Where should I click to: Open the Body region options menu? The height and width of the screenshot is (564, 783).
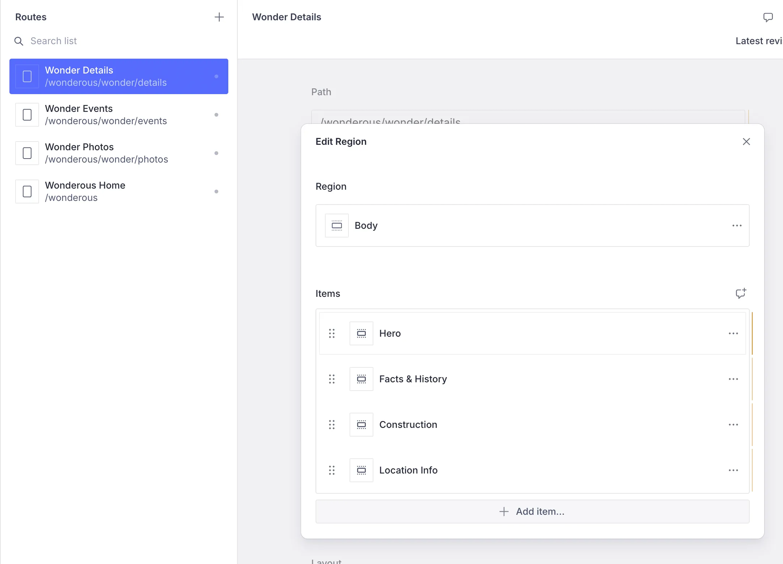pos(737,225)
